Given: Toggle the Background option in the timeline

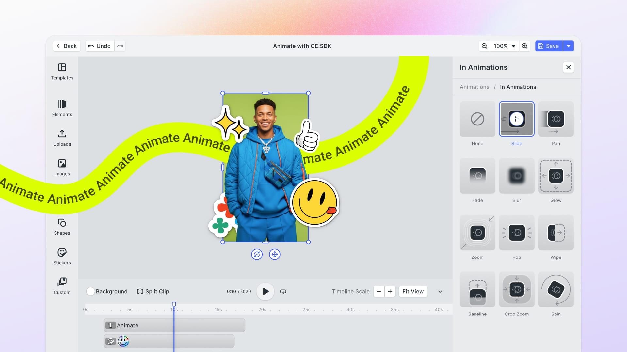Looking at the screenshot, I should [x=90, y=291].
